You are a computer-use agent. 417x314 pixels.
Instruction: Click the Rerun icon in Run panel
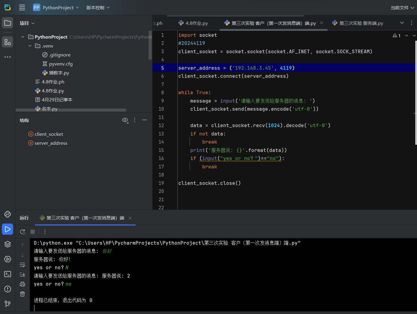point(23,232)
